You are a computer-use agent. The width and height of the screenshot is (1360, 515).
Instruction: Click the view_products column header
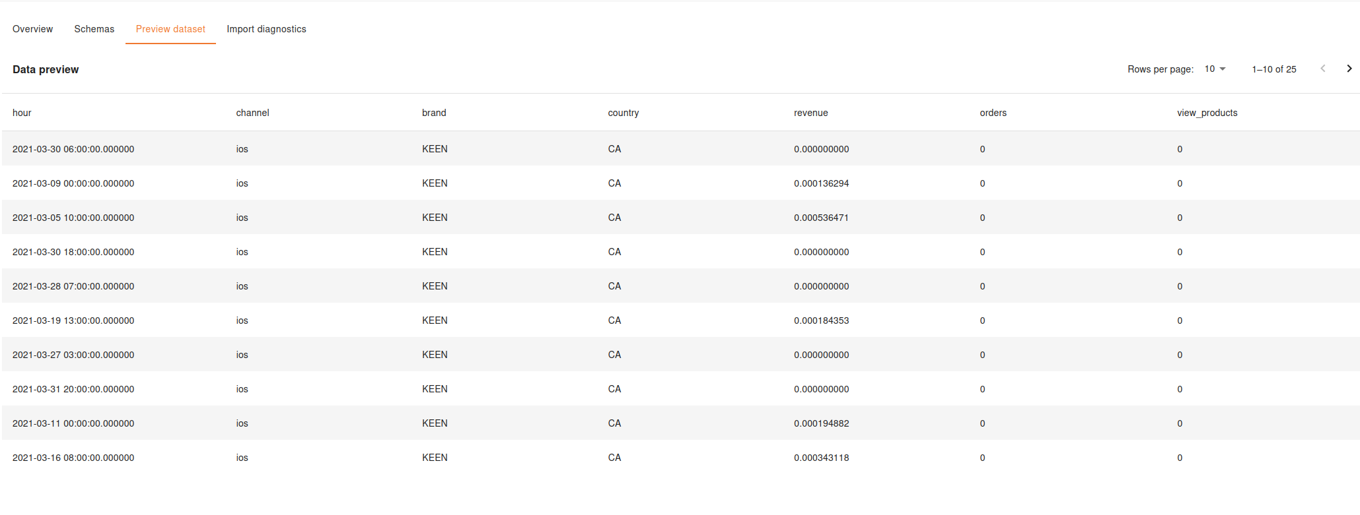[1207, 113]
